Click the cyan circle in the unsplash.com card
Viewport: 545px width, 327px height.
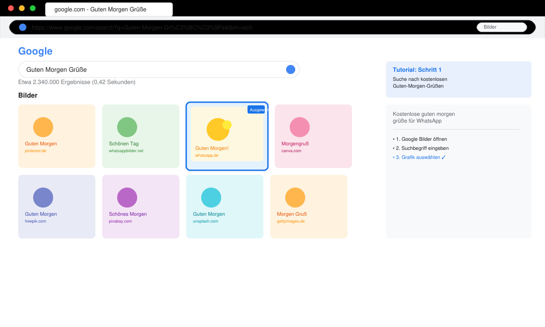(x=211, y=198)
